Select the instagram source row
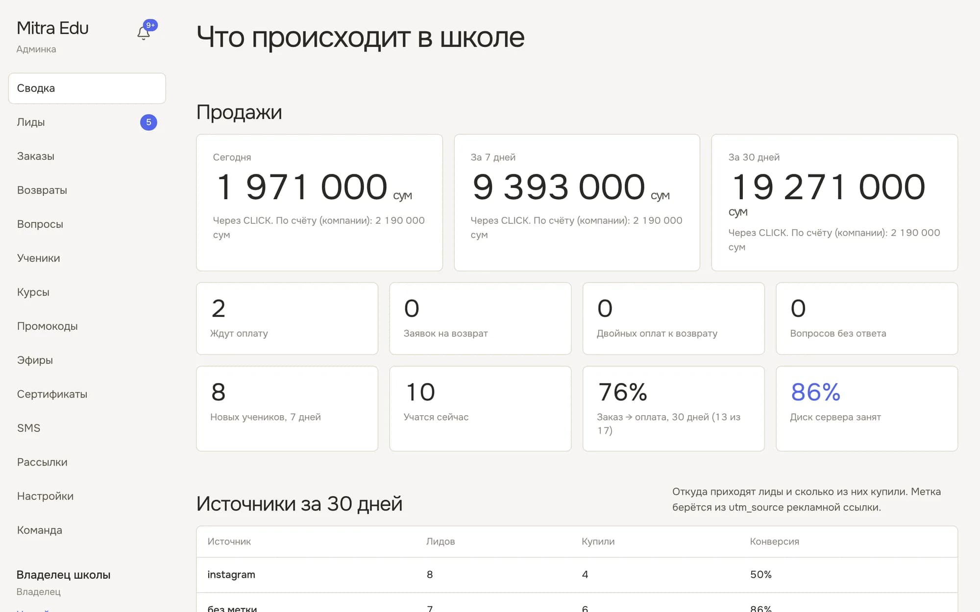The width and height of the screenshot is (980, 612). pos(577,575)
